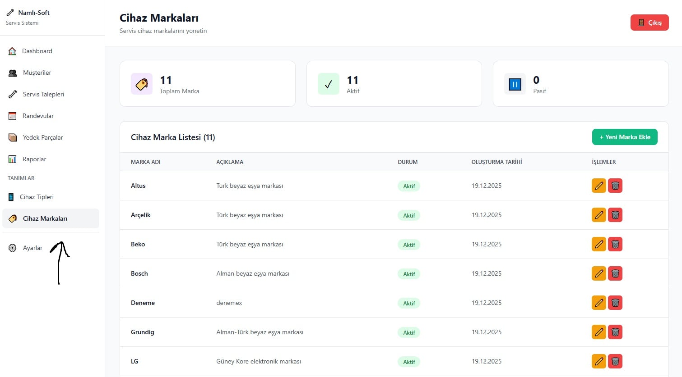Open Raporlar in the sidebar

coord(51,159)
